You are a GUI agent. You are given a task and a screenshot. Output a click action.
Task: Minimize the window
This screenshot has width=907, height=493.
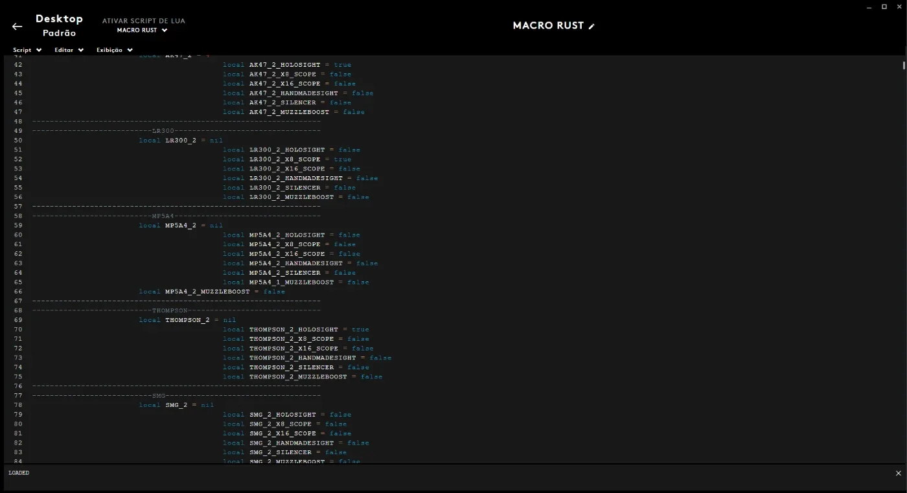[x=869, y=6]
